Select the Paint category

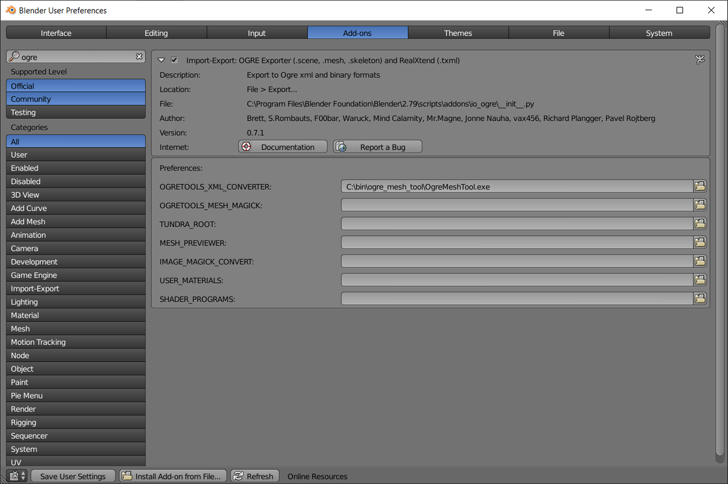(x=76, y=382)
